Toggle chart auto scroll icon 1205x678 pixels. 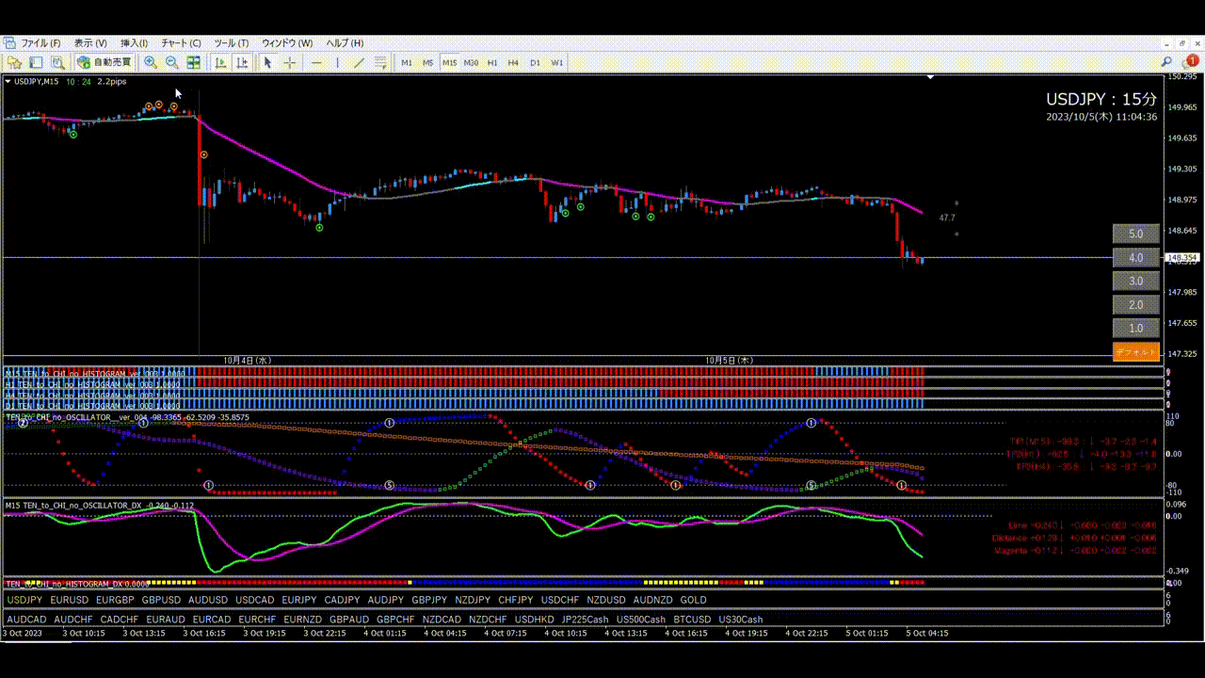220,62
